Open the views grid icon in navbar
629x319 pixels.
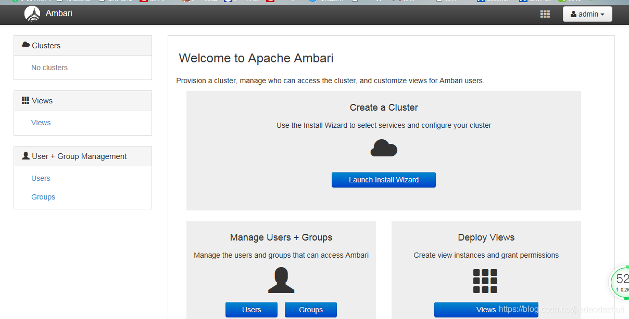pos(545,14)
